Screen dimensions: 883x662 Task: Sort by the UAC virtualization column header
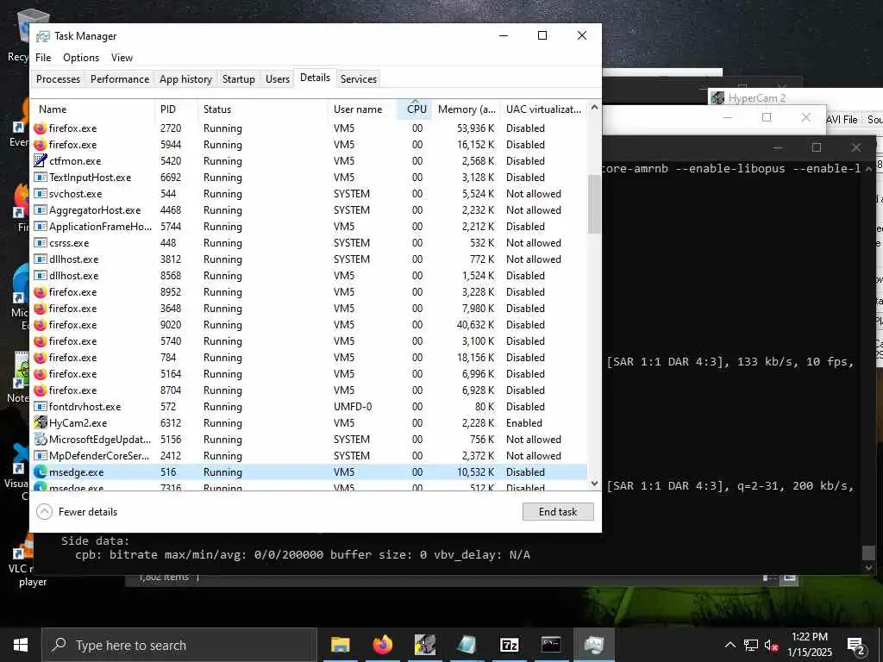pyautogui.click(x=543, y=109)
